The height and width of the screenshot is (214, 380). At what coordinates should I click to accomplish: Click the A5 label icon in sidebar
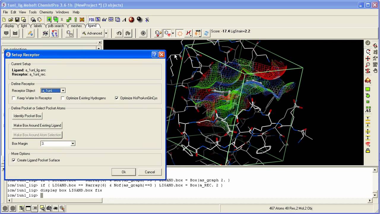pos(368,109)
